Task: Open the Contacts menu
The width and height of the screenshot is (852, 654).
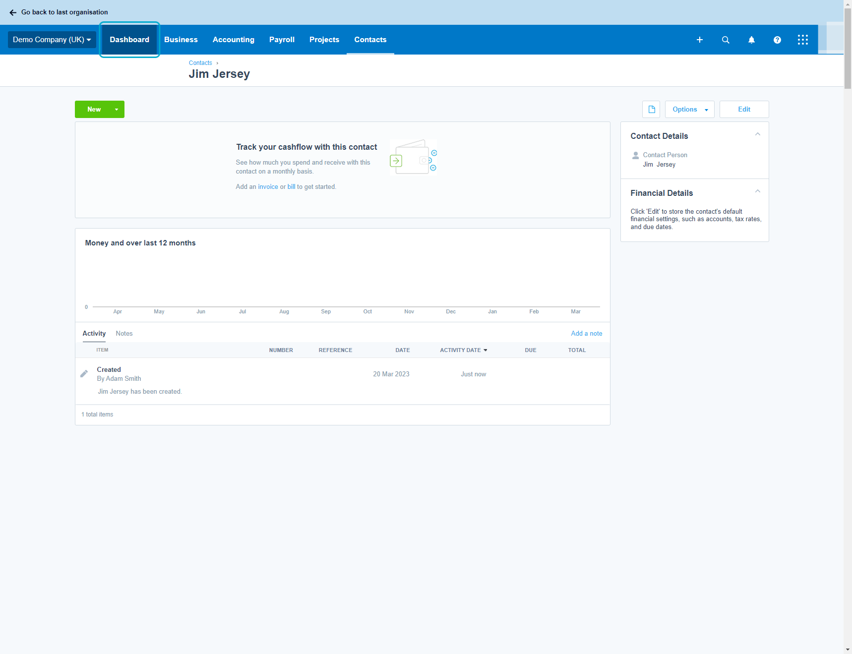Action: tap(370, 40)
